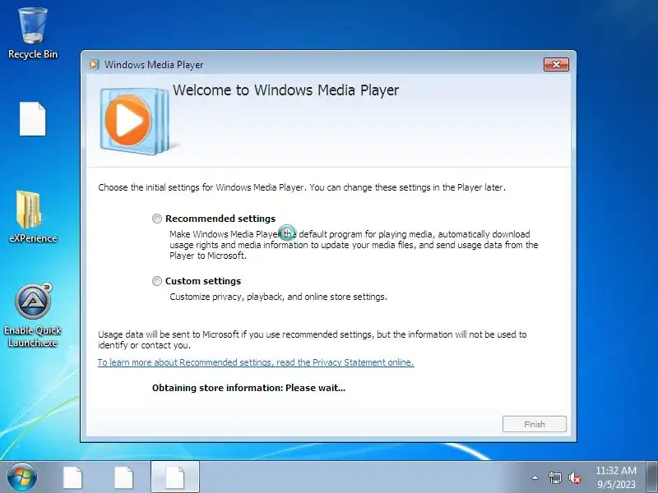Click the large Windows Media Player logo
This screenshot has height=493, width=658.
[x=135, y=120]
